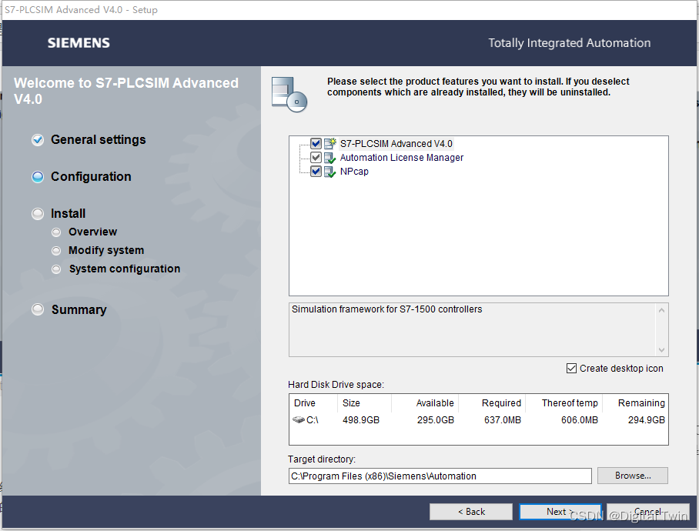The height and width of the screenshot is (531, 699).
Task: Click the Install step bullet
Action: [38, 214]
